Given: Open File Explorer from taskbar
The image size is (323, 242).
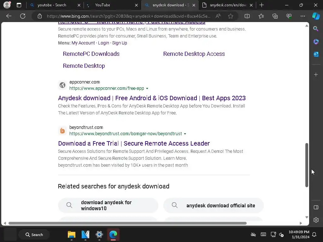Looking at the screenshot, I should point(72,234).
